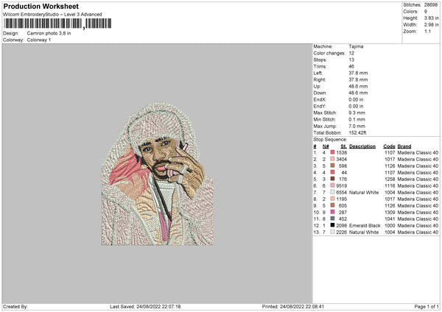Click the Natural White swatch in stop 7
Viewport: 442px width, 312px height.
coord(332,192)
